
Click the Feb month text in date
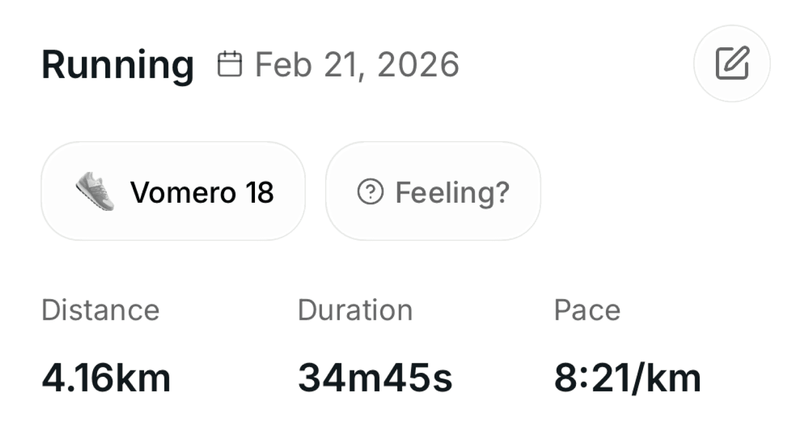(283, 65)
